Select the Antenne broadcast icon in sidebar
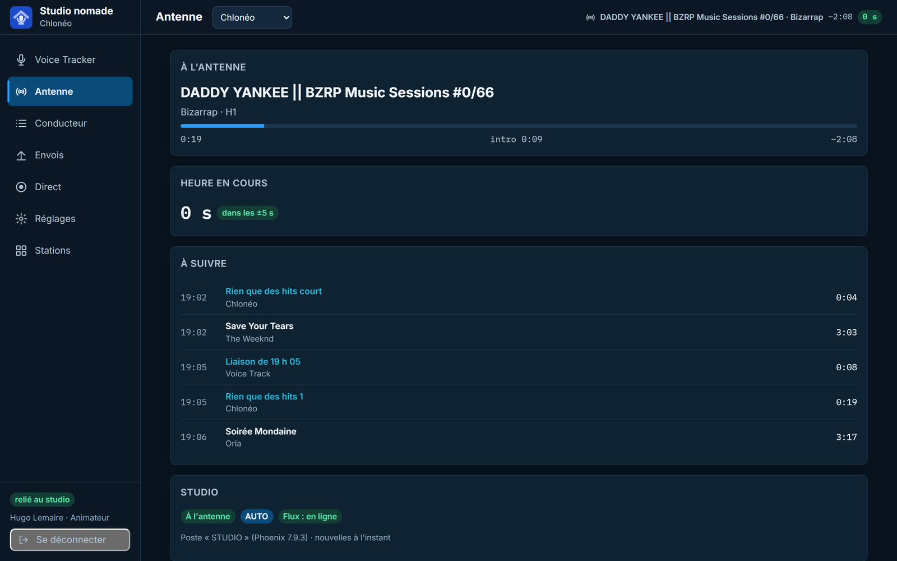The height and width of the screenshot is (561, 897). [21, 91]
